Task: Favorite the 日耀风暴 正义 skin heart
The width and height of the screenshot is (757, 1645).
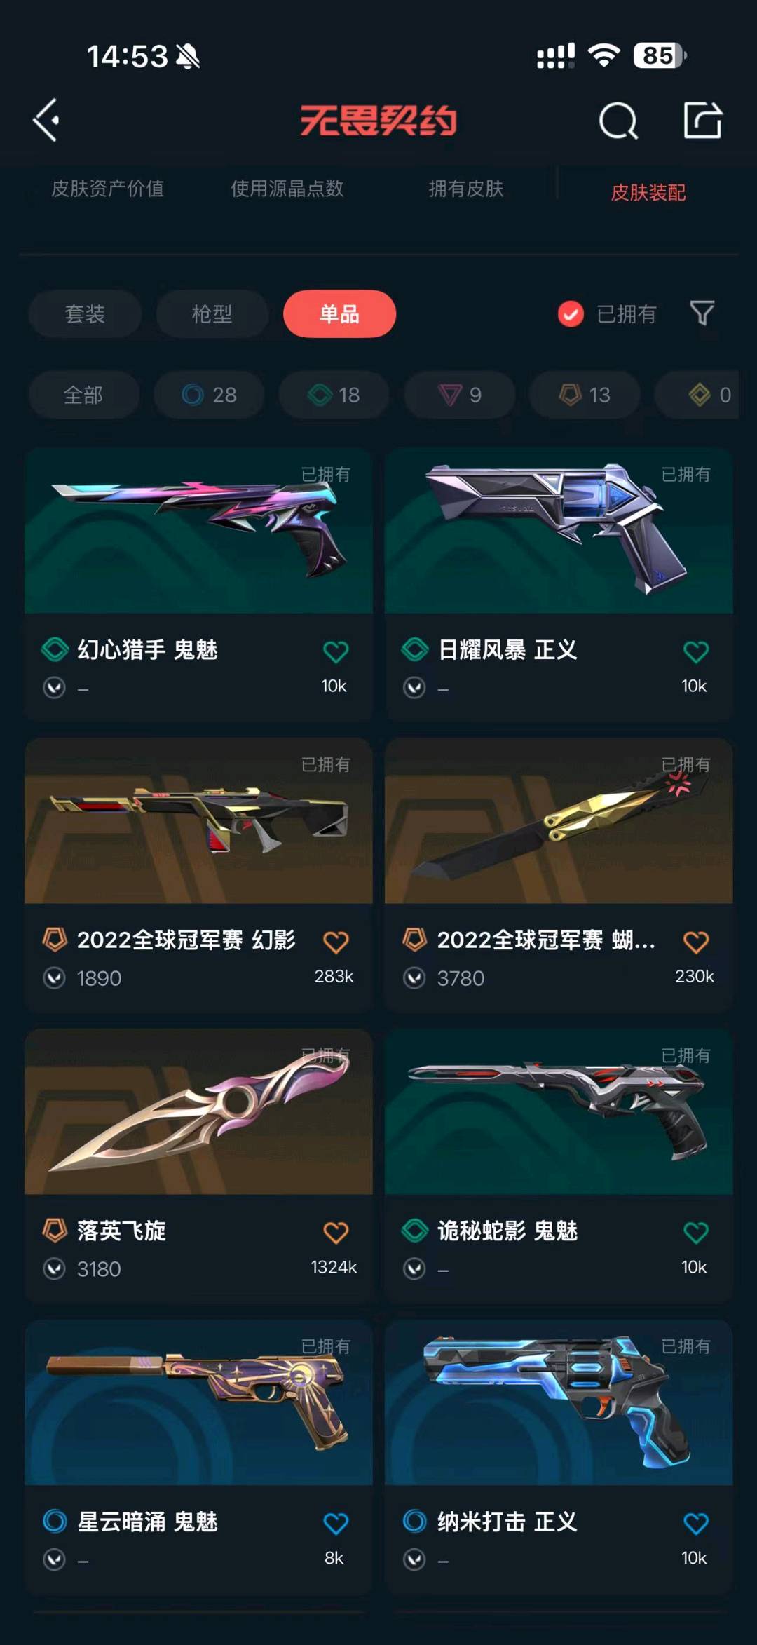Action: coord(696,651)
